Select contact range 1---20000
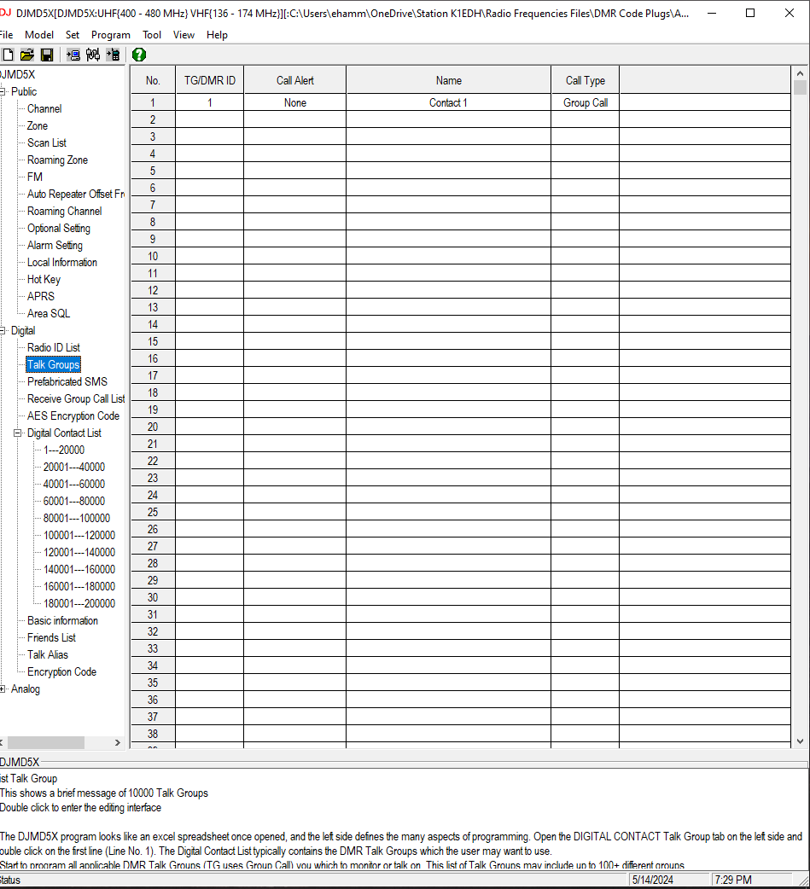This screenshot has height=889, width=810. 63,450
